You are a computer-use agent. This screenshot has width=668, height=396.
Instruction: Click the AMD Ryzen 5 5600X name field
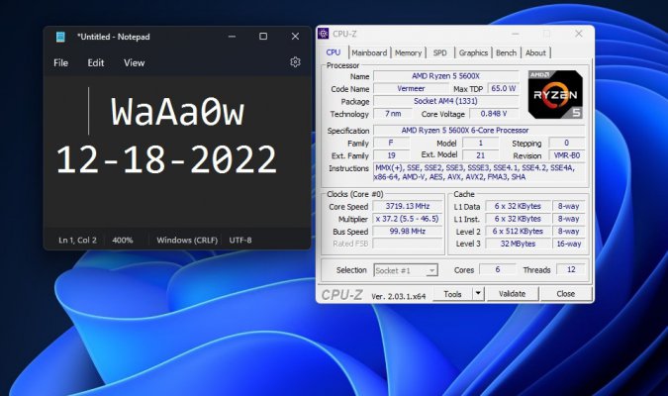445,76
